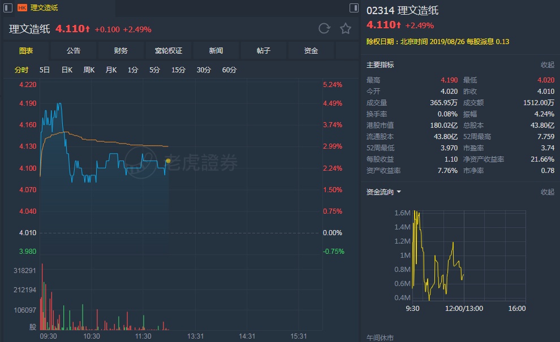
Task: Select the 窝轮权证 tab
Action: (x=169, y=51)
